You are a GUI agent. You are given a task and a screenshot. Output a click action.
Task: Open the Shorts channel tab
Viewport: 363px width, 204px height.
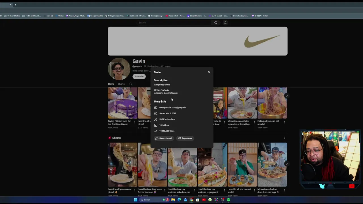[x=121, y=84]
